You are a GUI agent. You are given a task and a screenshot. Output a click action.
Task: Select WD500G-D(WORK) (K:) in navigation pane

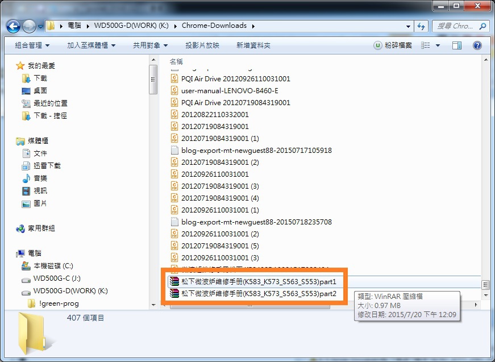(x=70, y=290)
